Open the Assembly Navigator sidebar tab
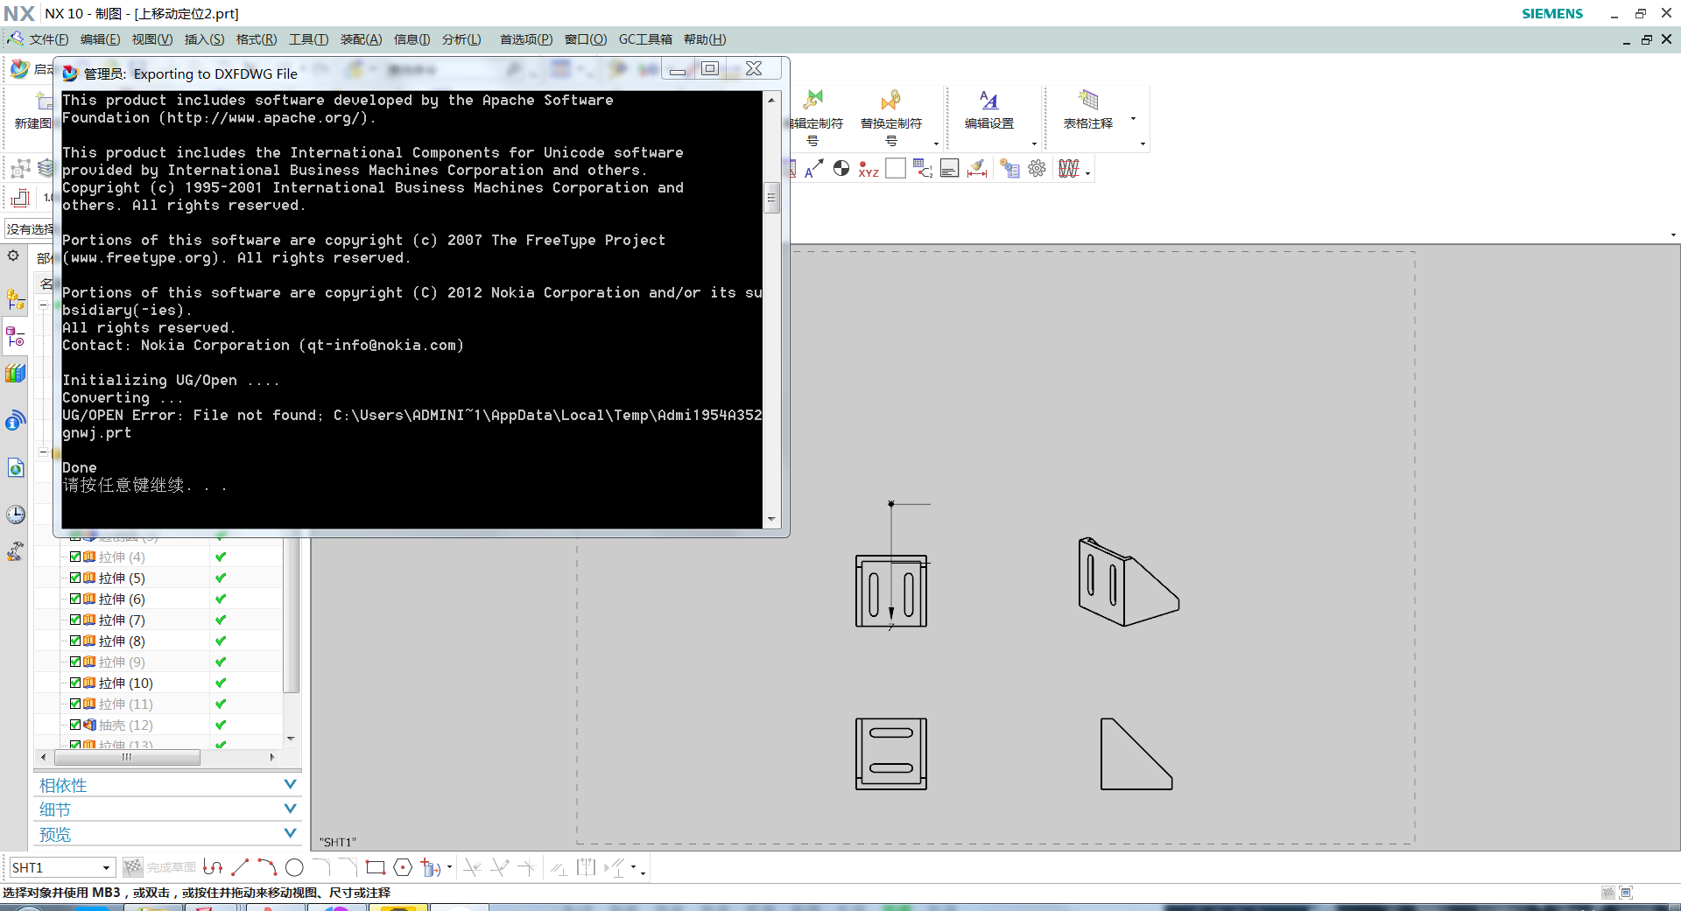 click(16, 300)
